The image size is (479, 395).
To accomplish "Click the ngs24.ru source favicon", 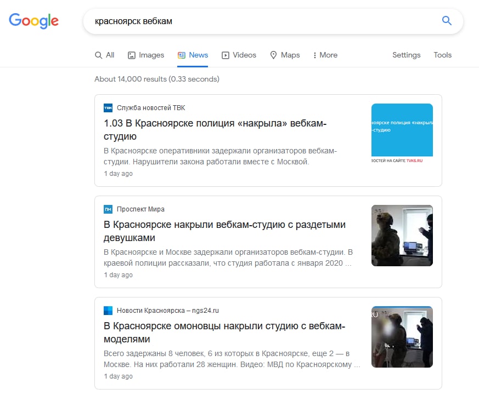I will coord(108,311).
